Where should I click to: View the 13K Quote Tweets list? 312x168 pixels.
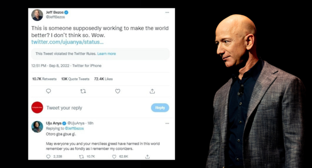pyautogui.click(x=75, y=79)
